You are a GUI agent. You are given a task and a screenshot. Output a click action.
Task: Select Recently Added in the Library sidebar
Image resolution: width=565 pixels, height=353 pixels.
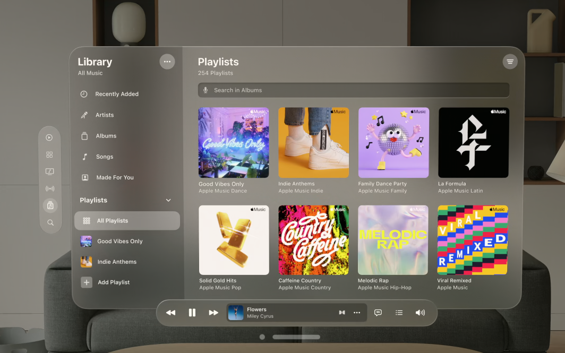[x=117, y=94]
